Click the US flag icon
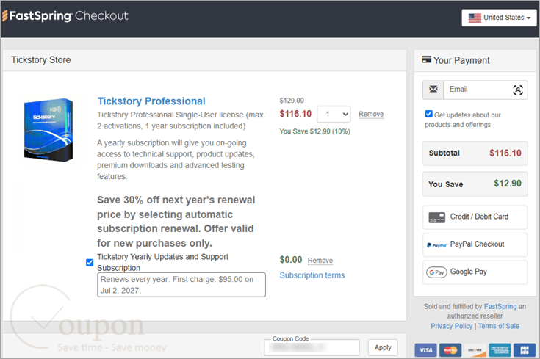This screenshot has width=540, height=359. (475, 18)
